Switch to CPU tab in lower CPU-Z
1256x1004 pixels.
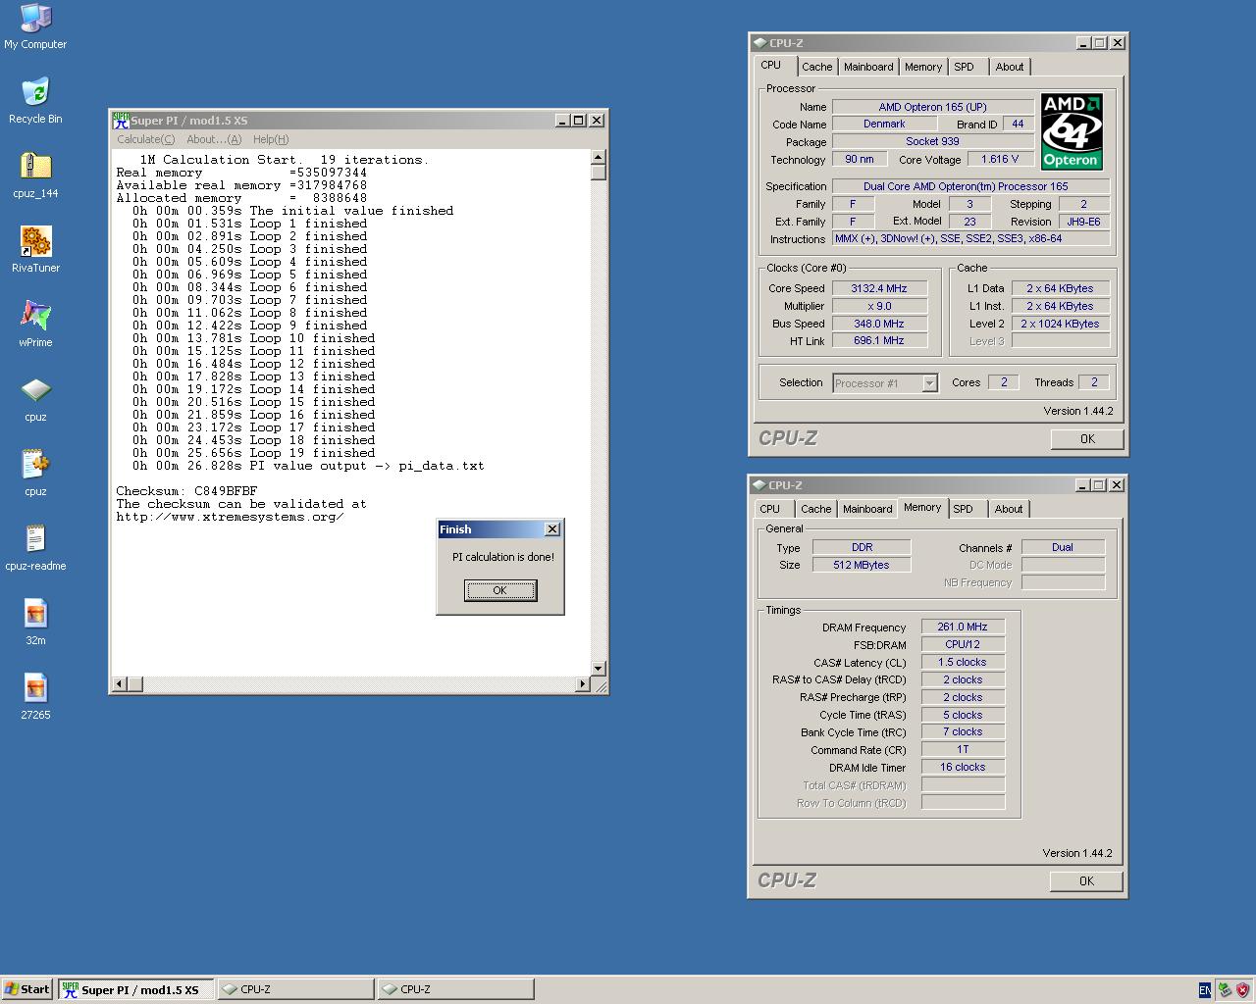point(770,509)
